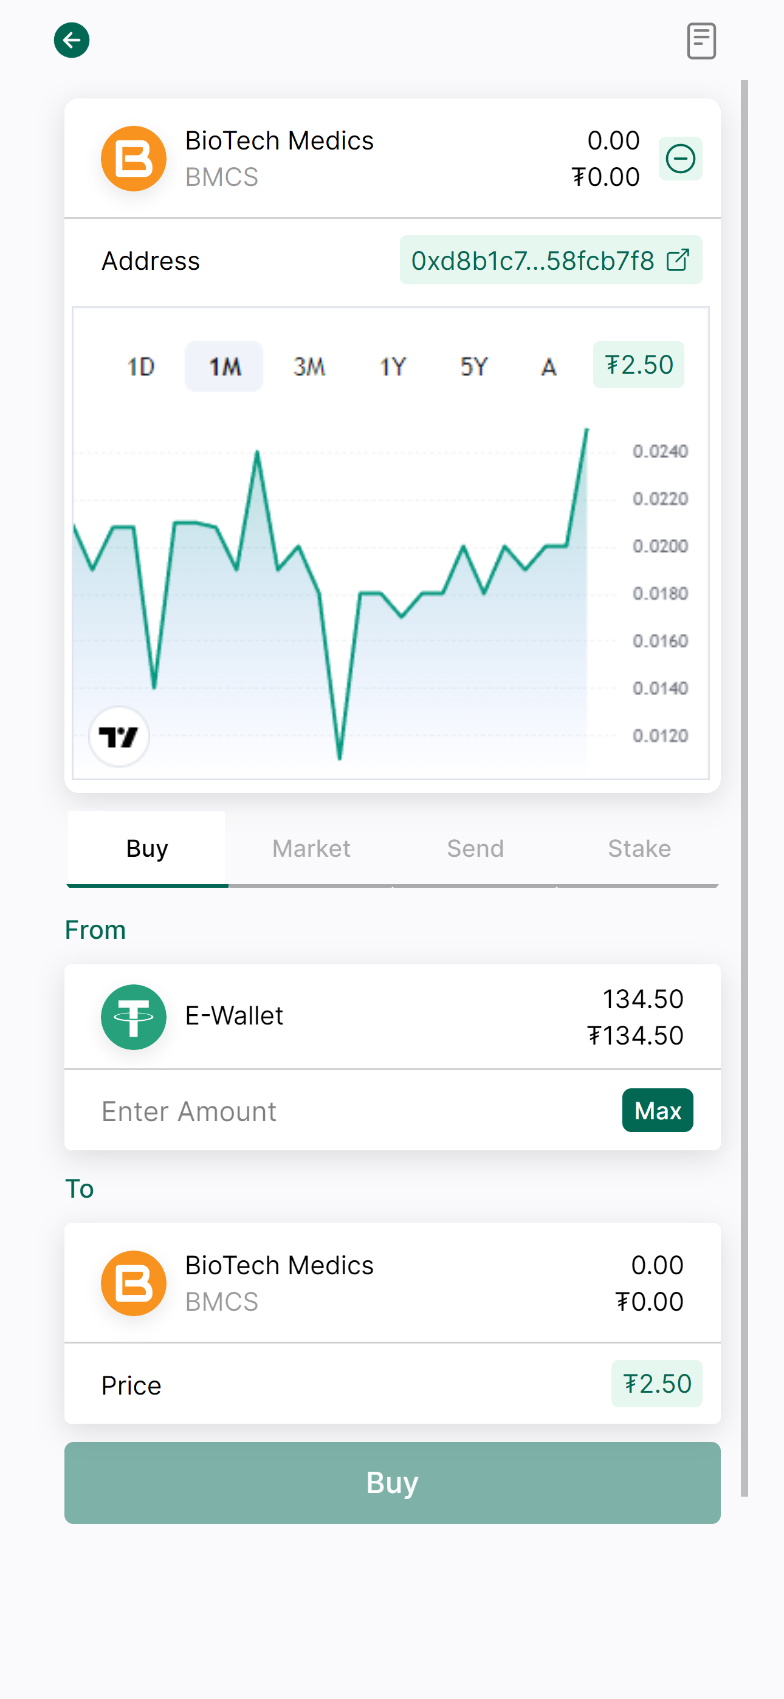Click the vertical scrollbar on right

tap(744, 788)
